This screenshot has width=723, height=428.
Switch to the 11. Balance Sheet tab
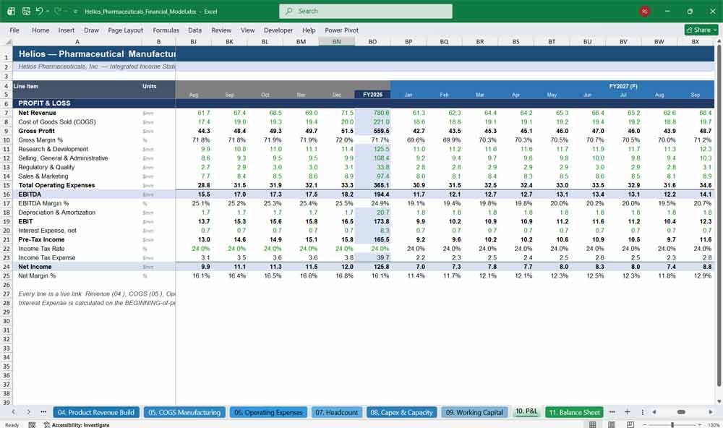tap(575, 412)
